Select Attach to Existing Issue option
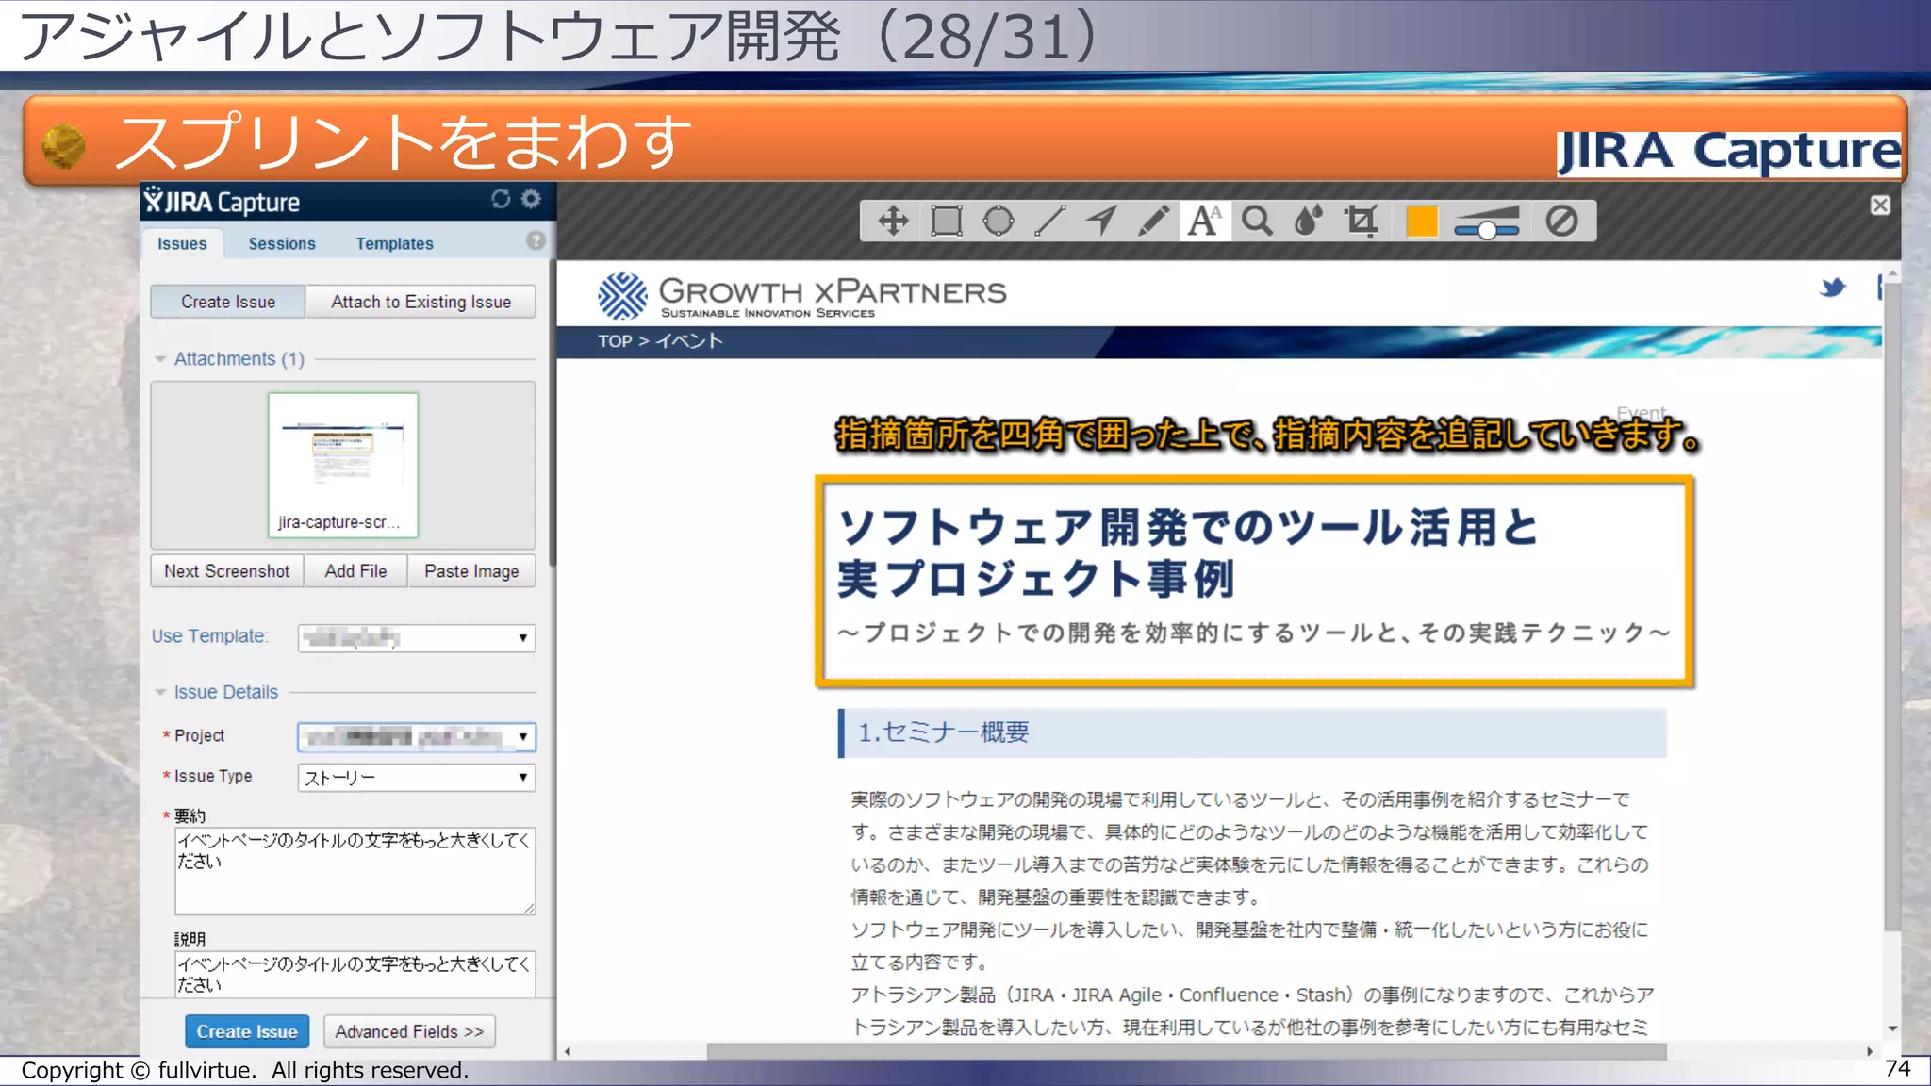Viewport: 1931px width, 1086px height. pyautogui.click(x=421, y=302)
